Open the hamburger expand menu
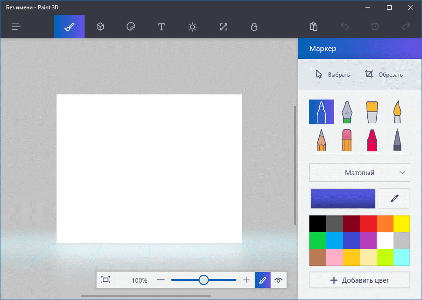Image resolution: width=422 pixels, height=300 pixels. [x=16, y=27]
